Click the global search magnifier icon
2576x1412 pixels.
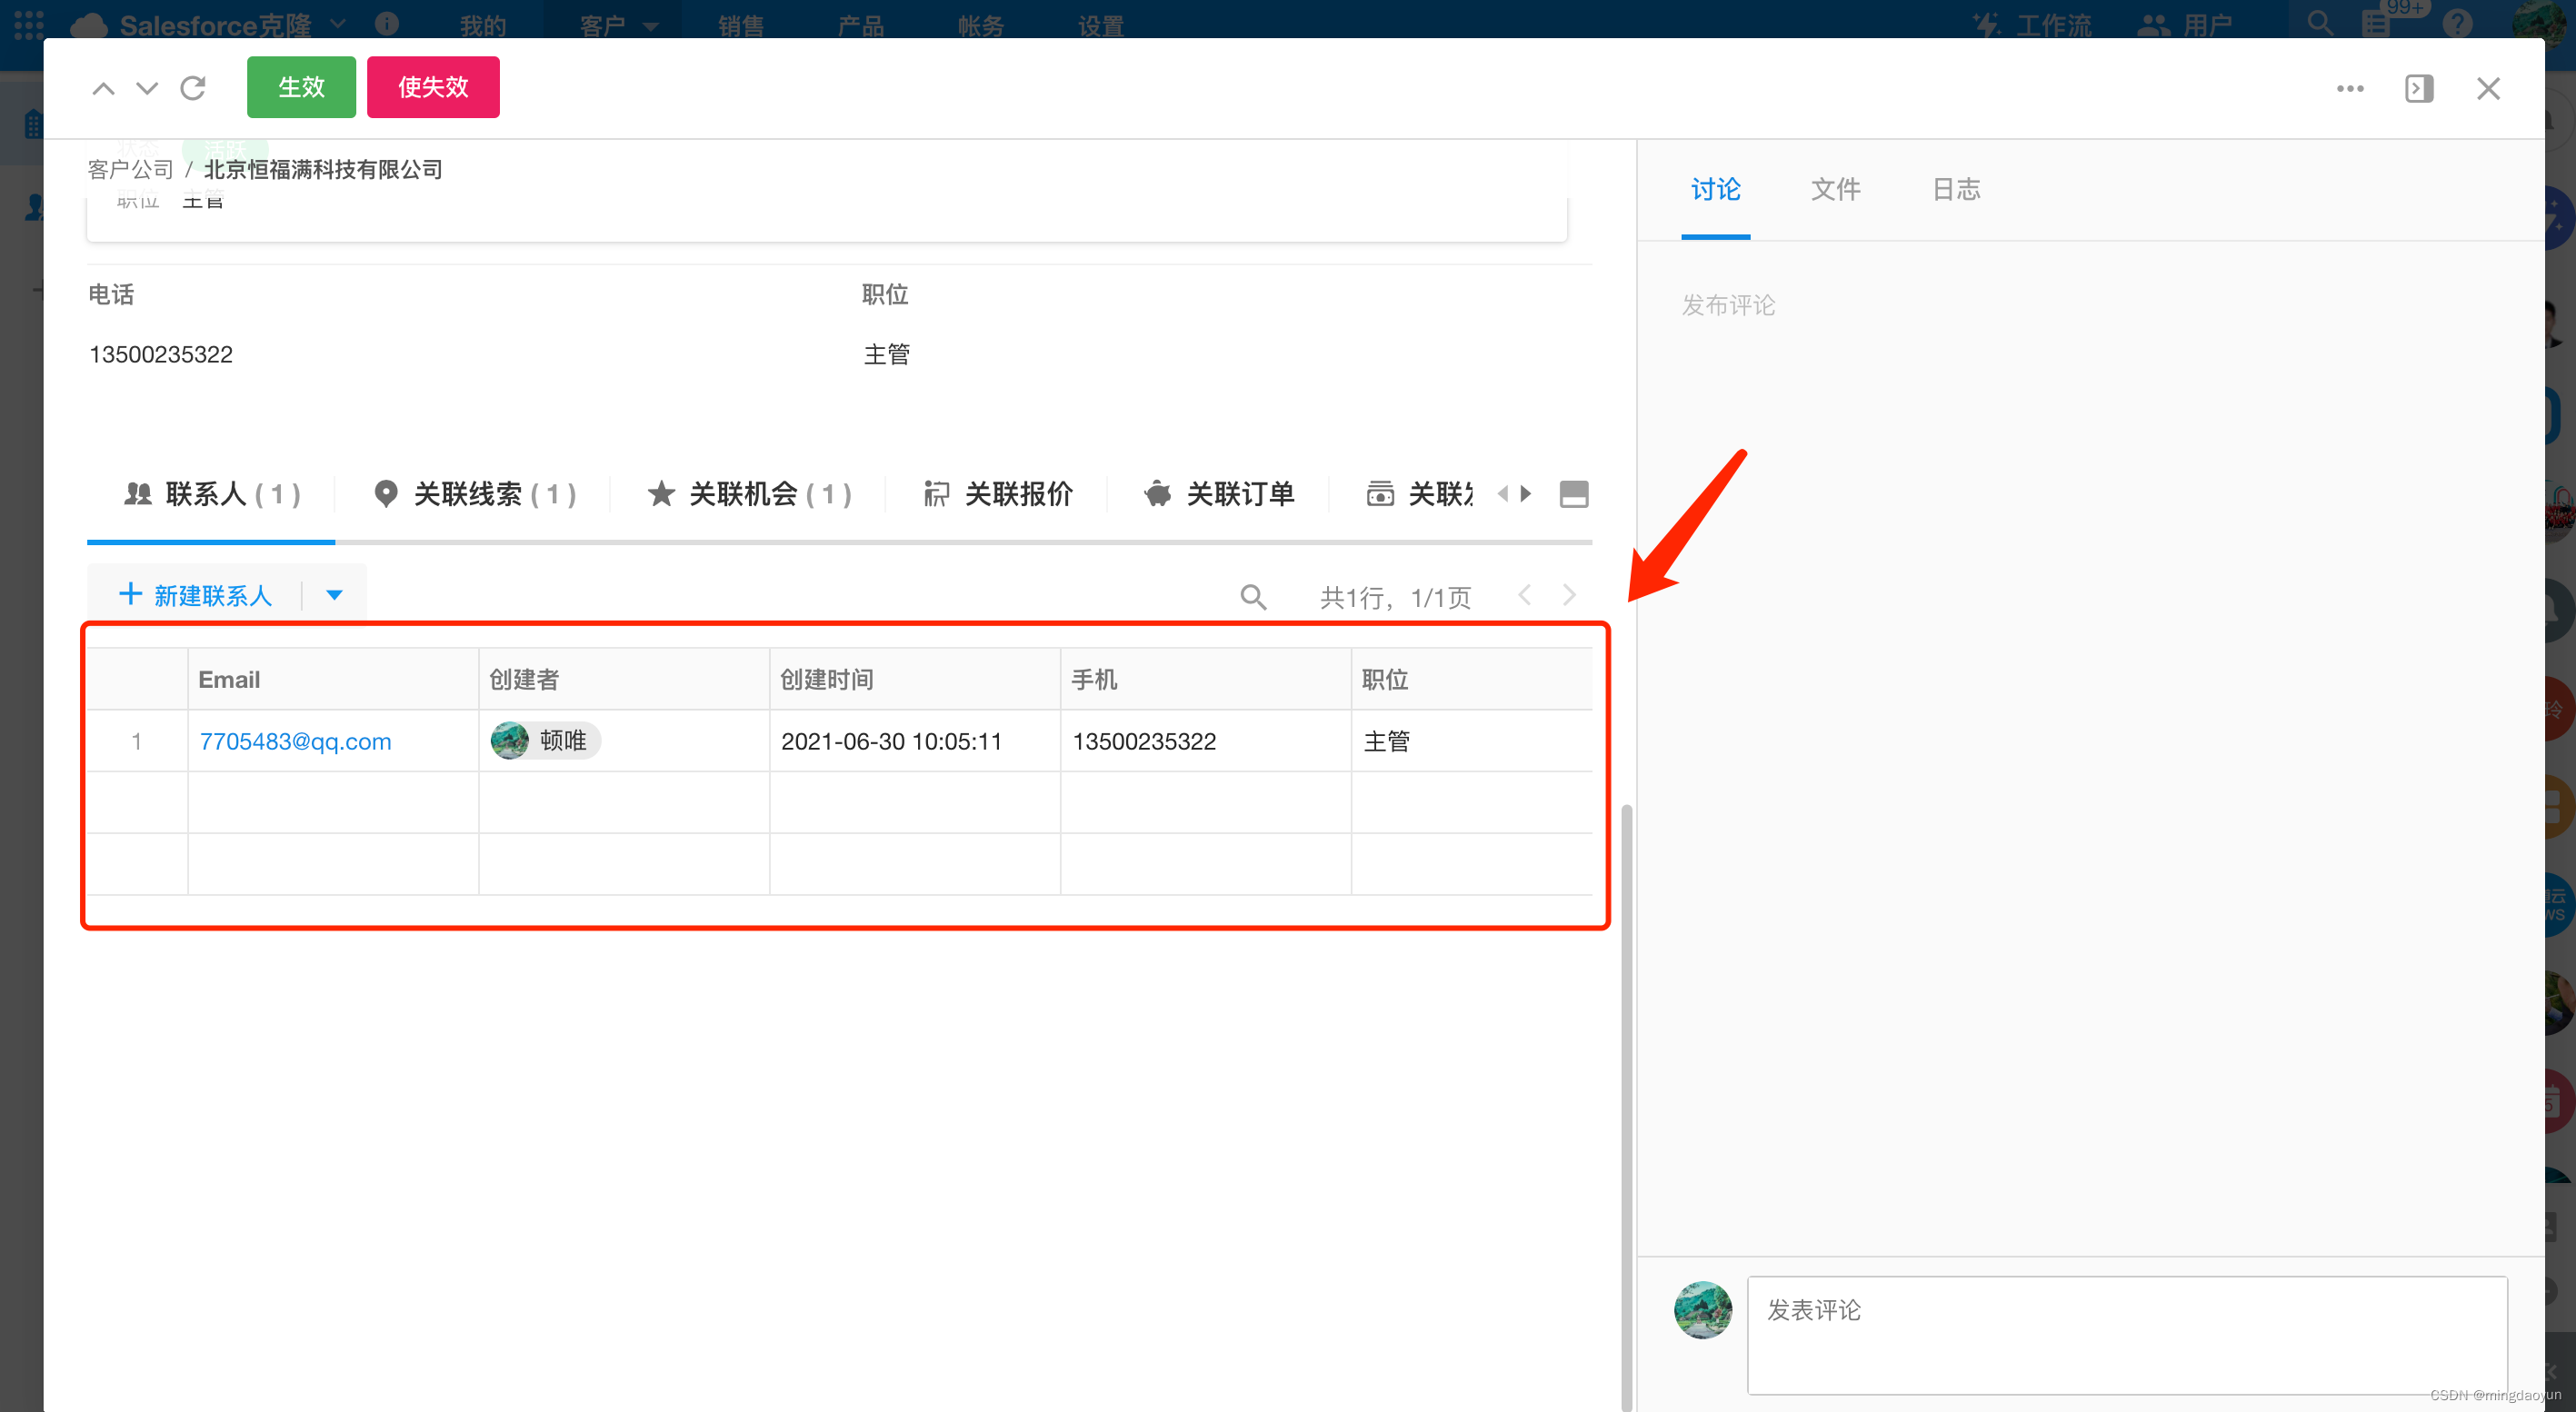click(2318, 24)
